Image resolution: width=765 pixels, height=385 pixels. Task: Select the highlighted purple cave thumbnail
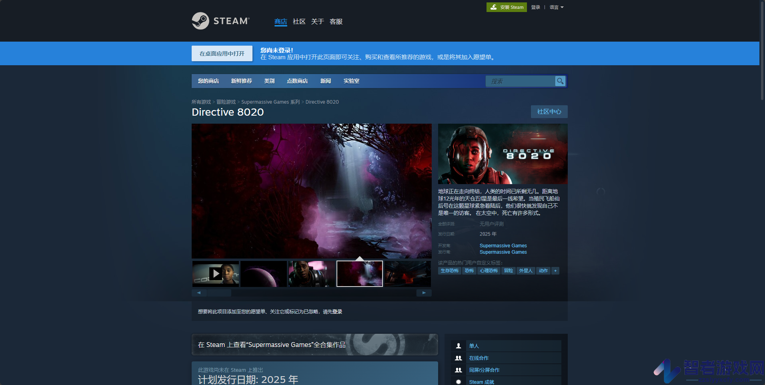(360, 274)
